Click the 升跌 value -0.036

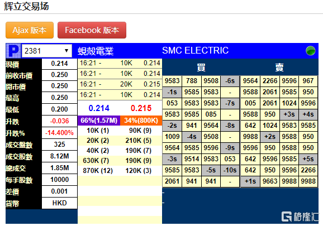(60, 121)
